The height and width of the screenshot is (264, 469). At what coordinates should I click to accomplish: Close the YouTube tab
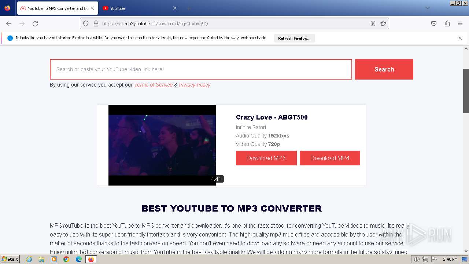pos(175,8)
